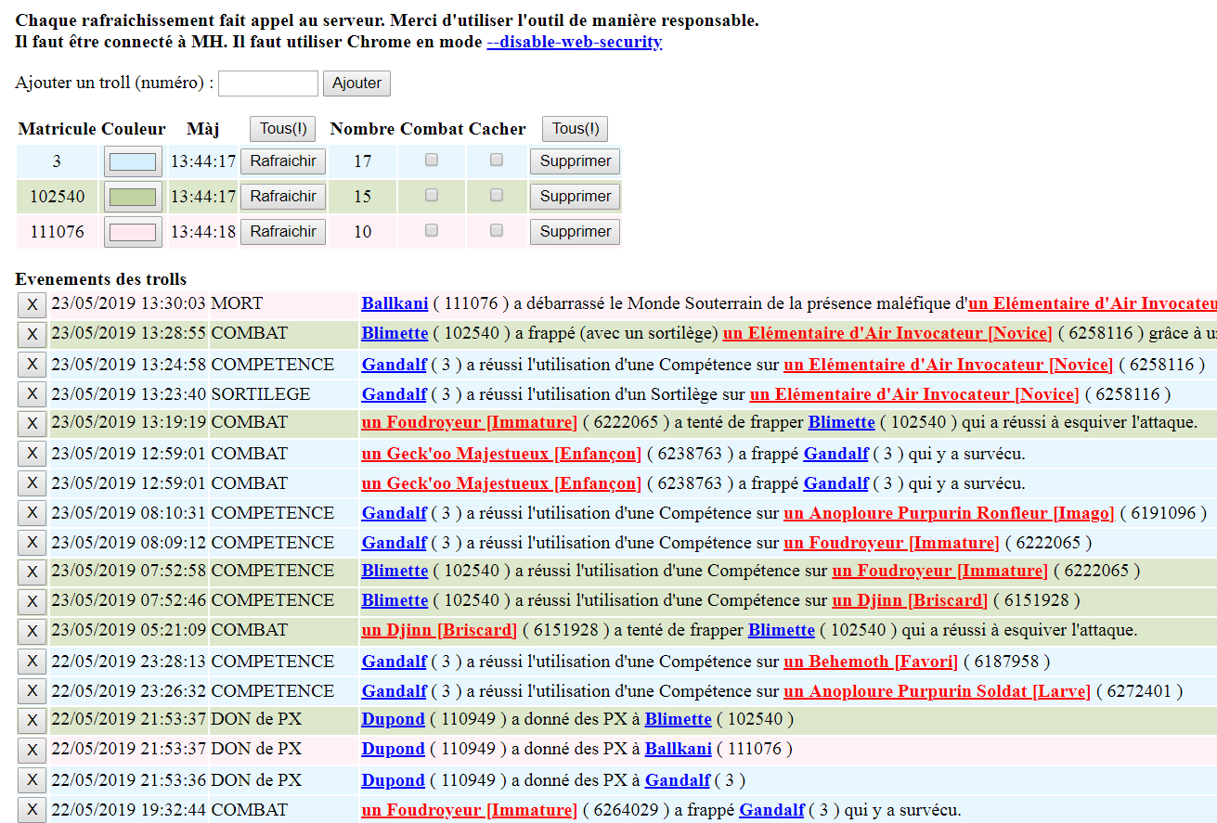1217x823 pixels.
Task: Open light blue color picker for troll 3
Action: click(x=133, y=161)
